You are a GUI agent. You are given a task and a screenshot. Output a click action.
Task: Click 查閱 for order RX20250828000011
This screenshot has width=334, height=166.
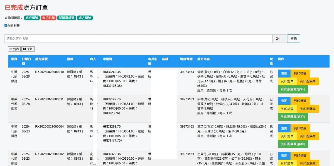click(x=284, y=101)
